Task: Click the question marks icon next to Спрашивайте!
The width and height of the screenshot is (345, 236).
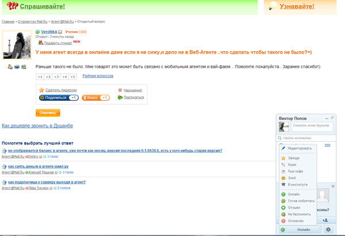Action: (x=12, y=6)
